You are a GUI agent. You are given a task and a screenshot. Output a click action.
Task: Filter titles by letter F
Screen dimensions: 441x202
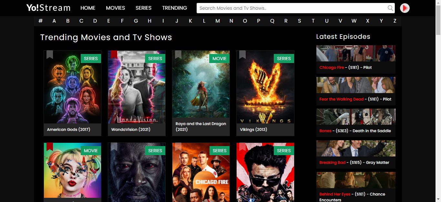point(122,21)
